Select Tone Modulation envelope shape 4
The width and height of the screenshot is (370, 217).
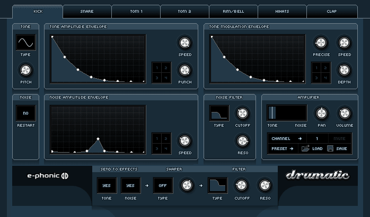pyautogui.click(x=325, y=78)
